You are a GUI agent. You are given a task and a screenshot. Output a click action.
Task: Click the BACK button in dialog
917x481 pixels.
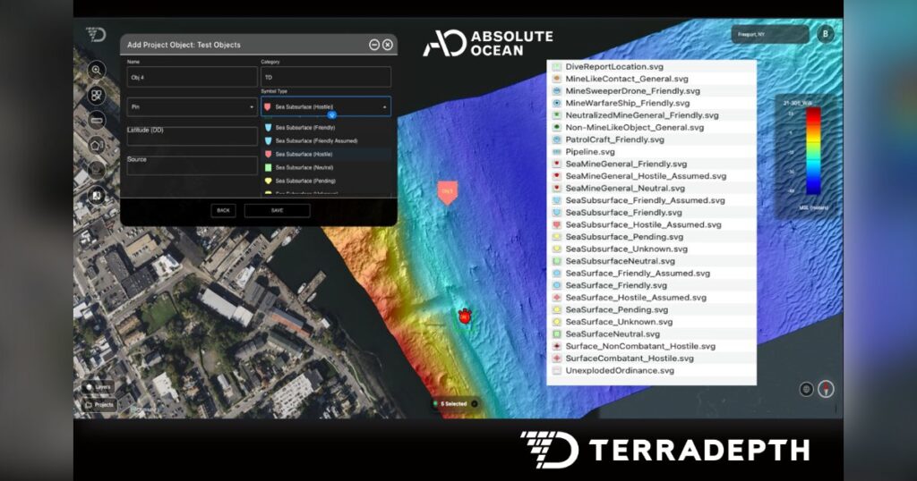coord(223,211)
